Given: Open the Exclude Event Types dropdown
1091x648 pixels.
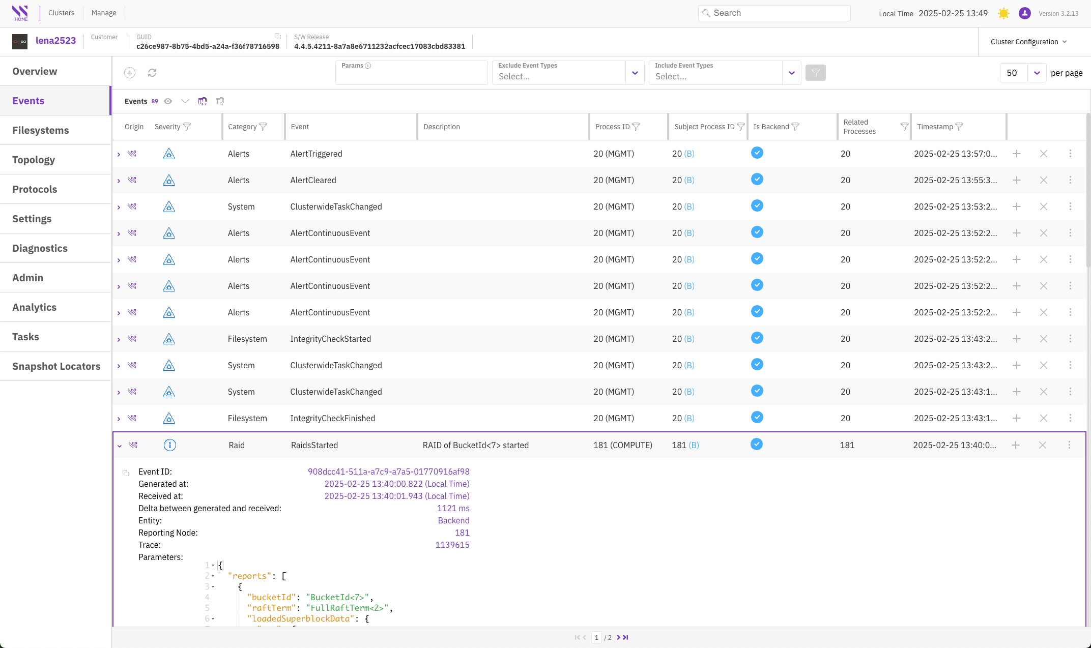Looking at the screenshot, I should pyautogui.click(x=635, y=73).
